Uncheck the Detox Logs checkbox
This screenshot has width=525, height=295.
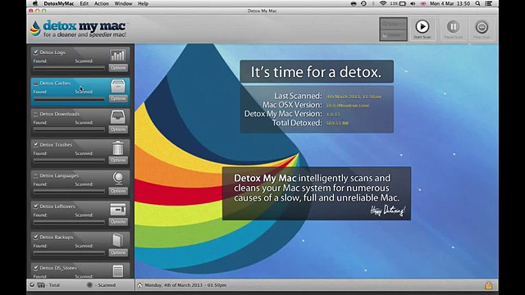(36, 52)
